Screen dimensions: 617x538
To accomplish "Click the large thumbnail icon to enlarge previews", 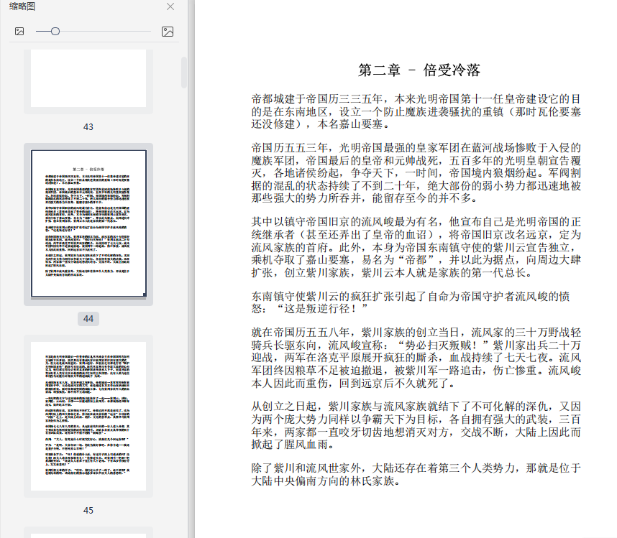I will [x=167, y=32].
